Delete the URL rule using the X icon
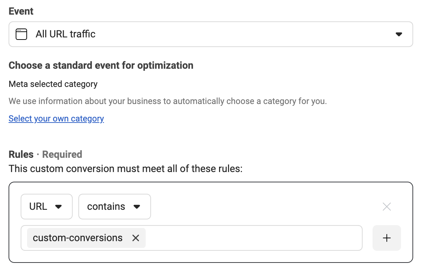421x270 pixels. (x=386, y=207)
